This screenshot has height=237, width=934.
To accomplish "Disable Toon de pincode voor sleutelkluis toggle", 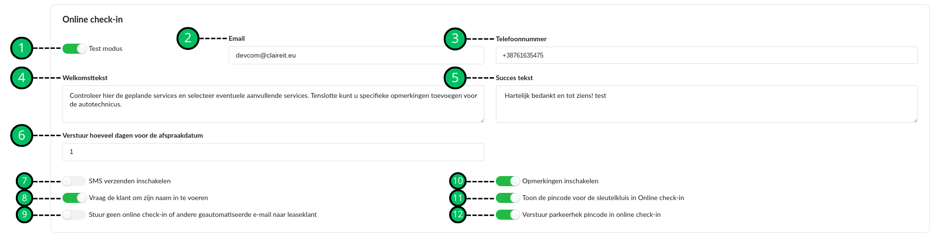I will pyautogui.click(x=508, y=198).
